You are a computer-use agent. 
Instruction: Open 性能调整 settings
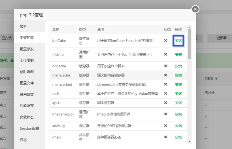27,106
